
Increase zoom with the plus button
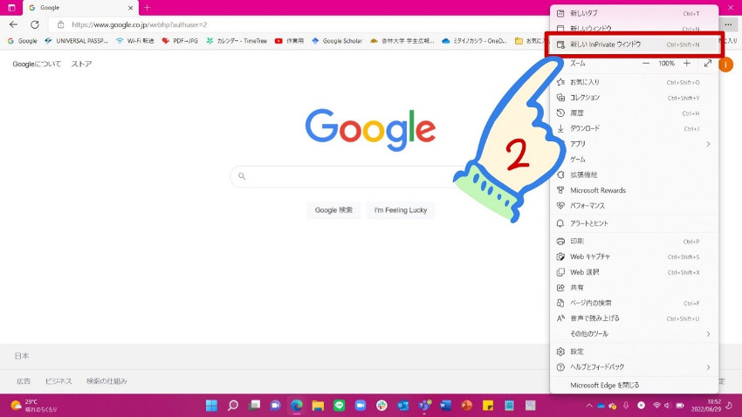687,64
